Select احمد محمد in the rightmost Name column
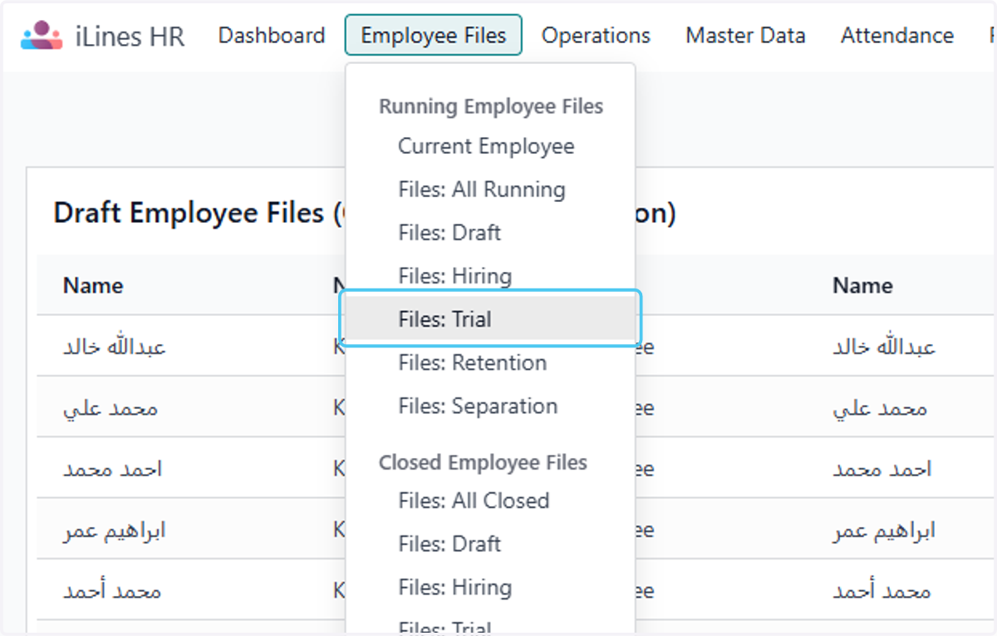Image resolution: width=997 pixels, height=636 pixels. [882, 469]
